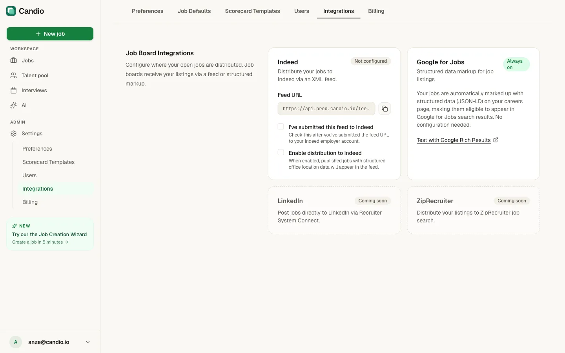Click the ADMIN section label
This screenshot has width=565, height=353.
(x=18, y=122)
